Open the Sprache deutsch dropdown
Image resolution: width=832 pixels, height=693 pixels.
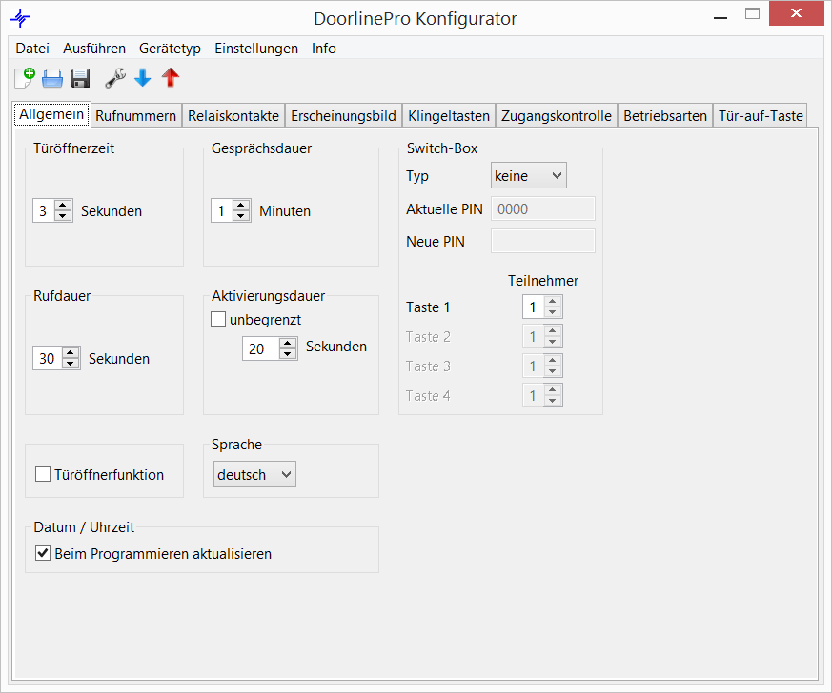tap(254, 474)
